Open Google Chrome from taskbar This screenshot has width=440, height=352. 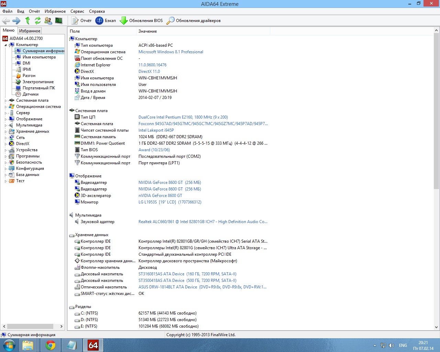(51, 345)
